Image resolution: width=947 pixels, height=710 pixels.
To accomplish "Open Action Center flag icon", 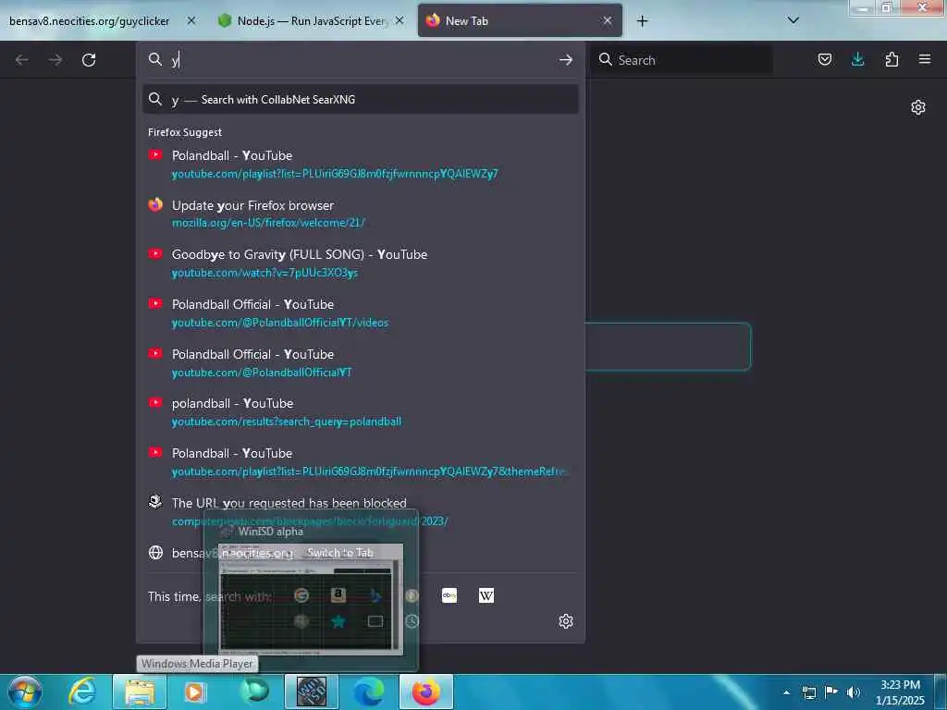I will (831, 692).
